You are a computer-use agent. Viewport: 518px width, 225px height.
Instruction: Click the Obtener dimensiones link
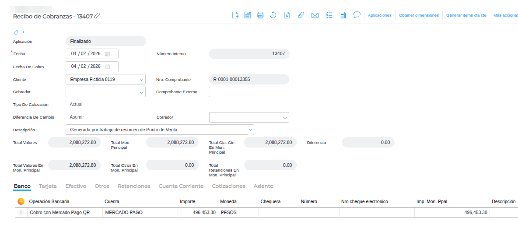[x=419, y=15]
